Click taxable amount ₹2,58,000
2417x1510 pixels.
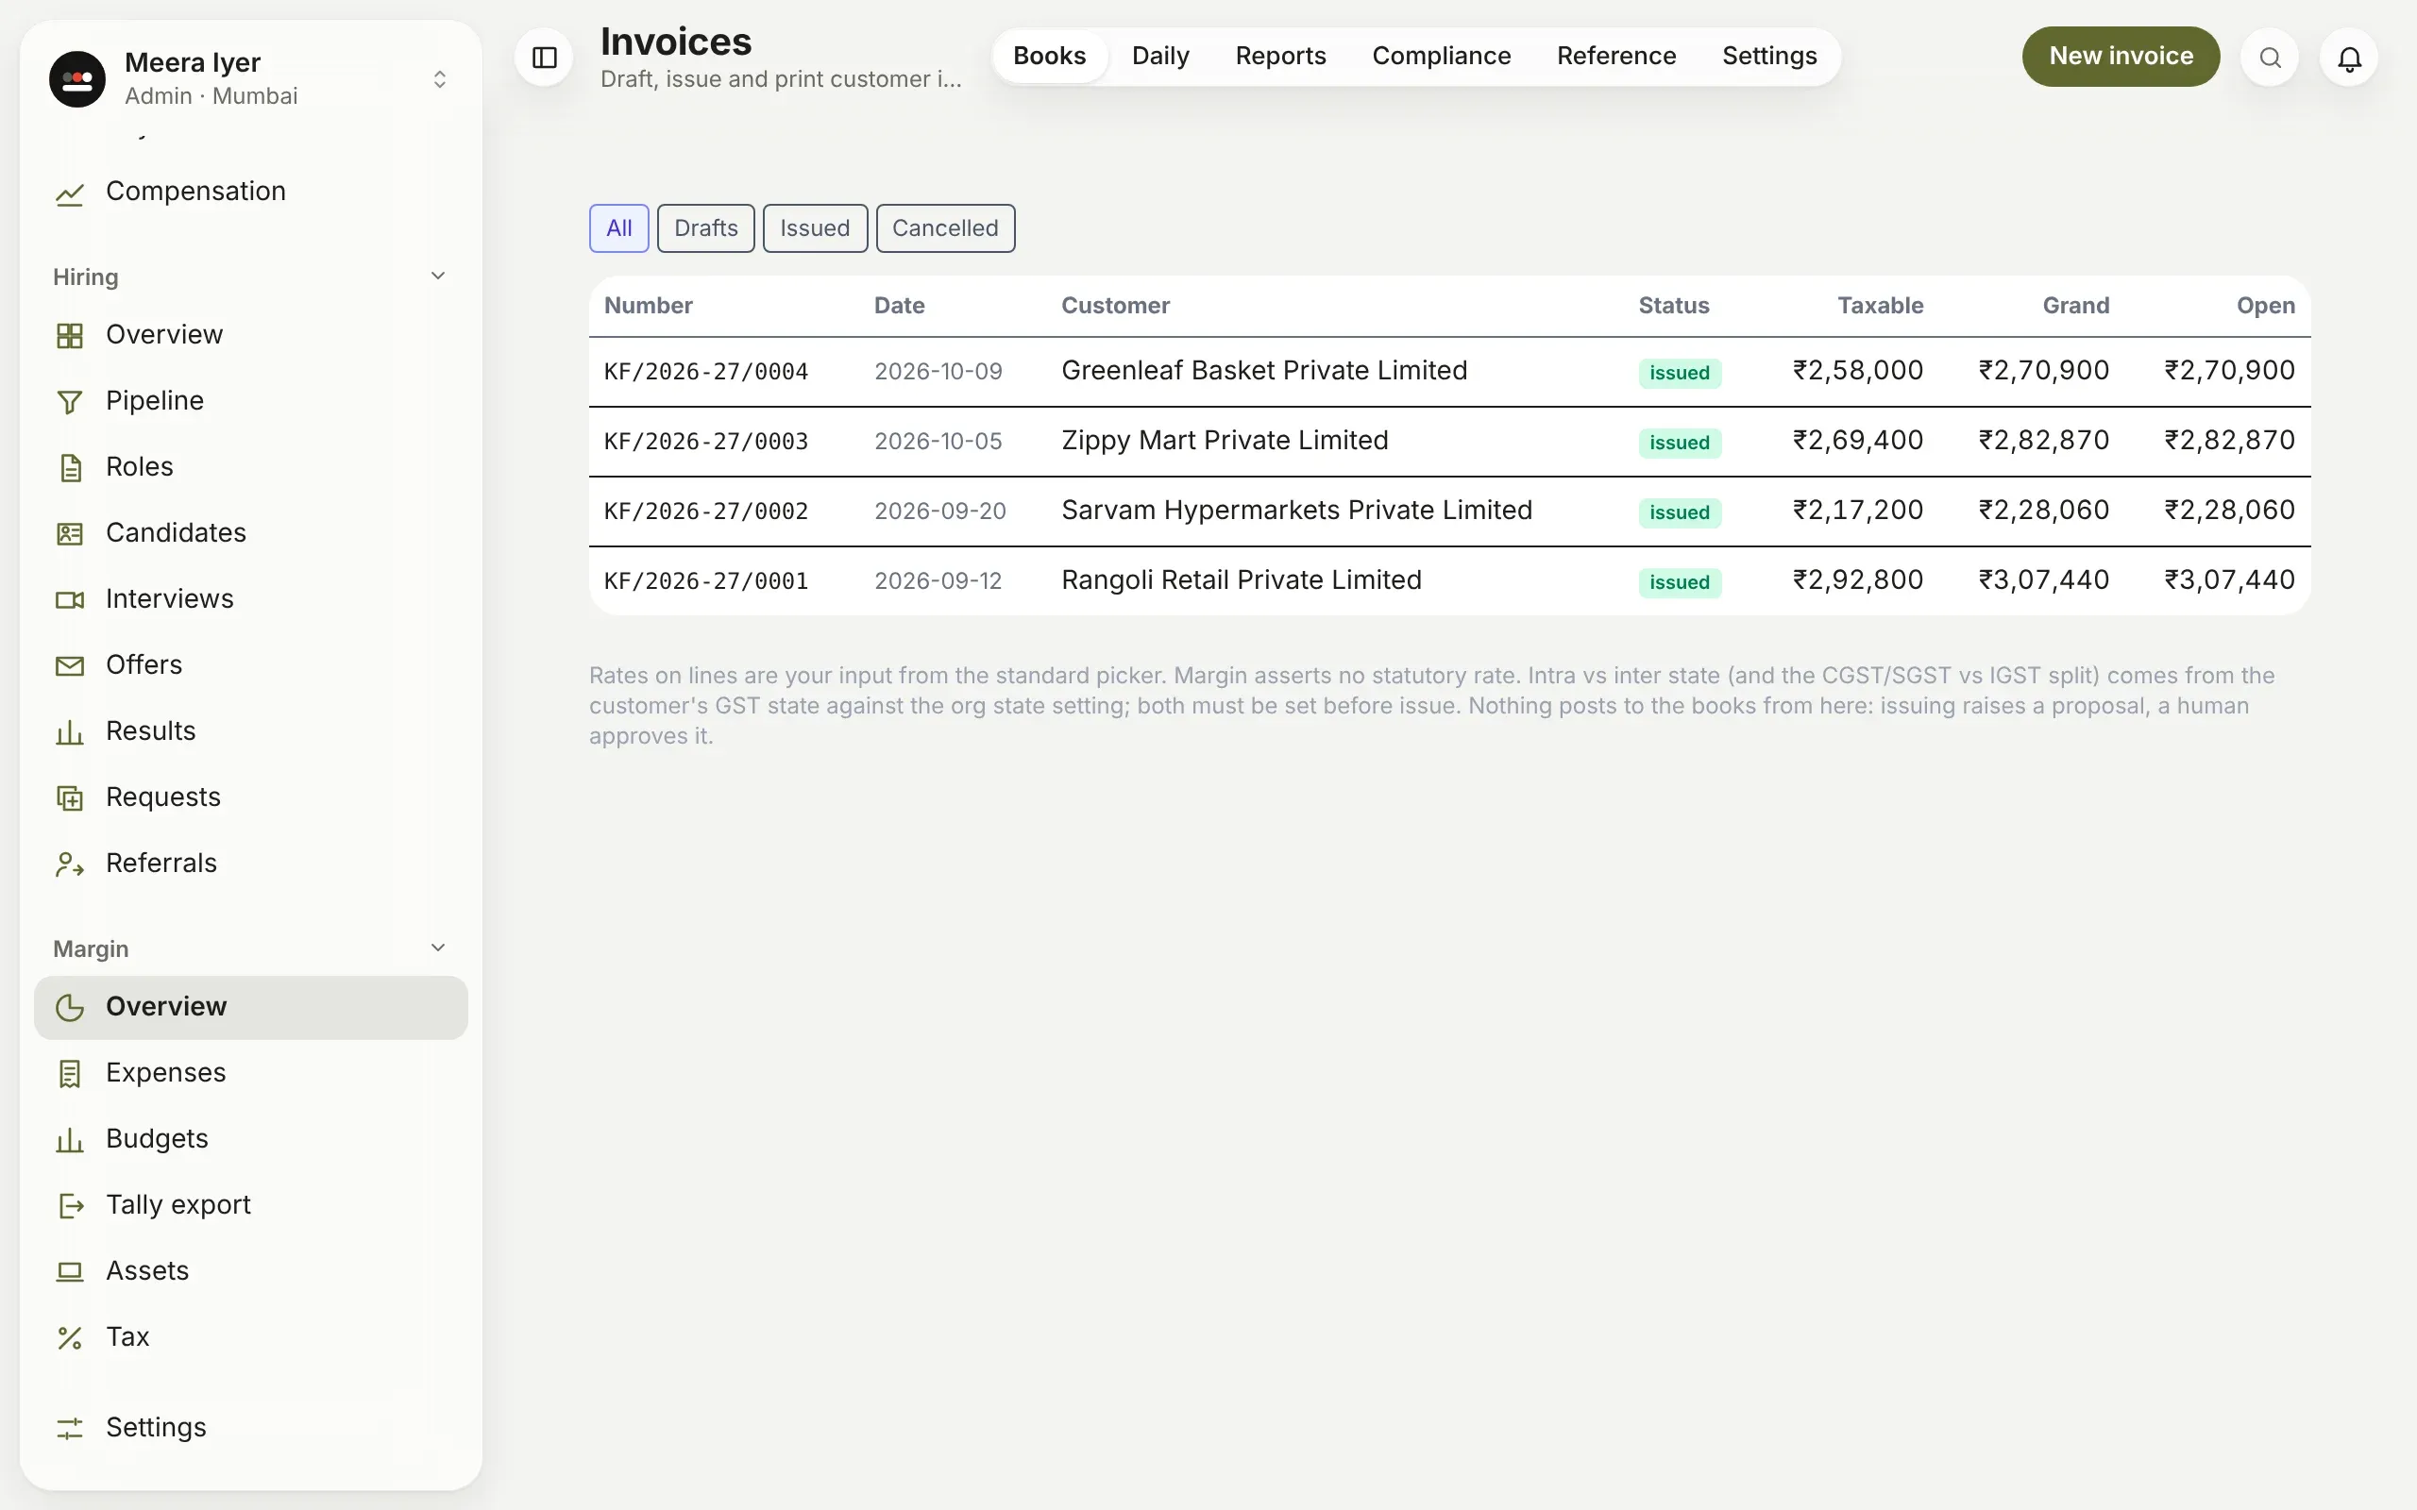click(1858, 372)
